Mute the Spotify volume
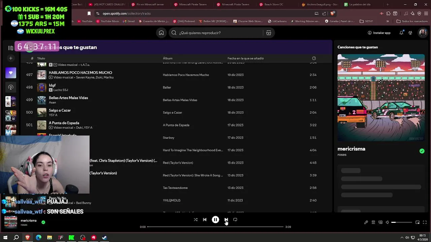Viewport: 431px width, 242px height. 387,222
